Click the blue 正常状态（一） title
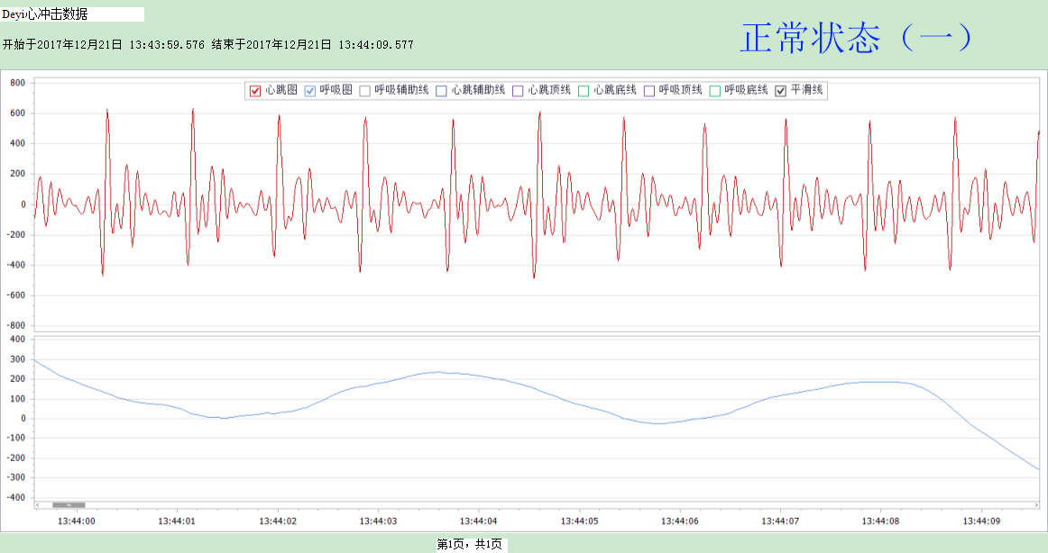Screen dimensions: 1048x553 point(857,38)
